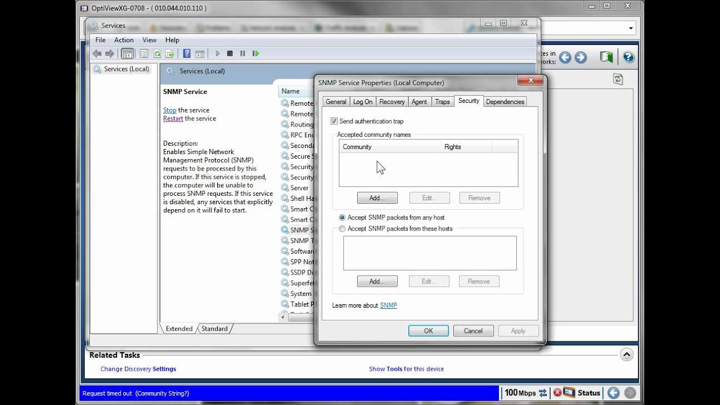Viewport: 720px width, 405px height.
Task: Click Change Discovery Settings link
Action: coord(138,369)
